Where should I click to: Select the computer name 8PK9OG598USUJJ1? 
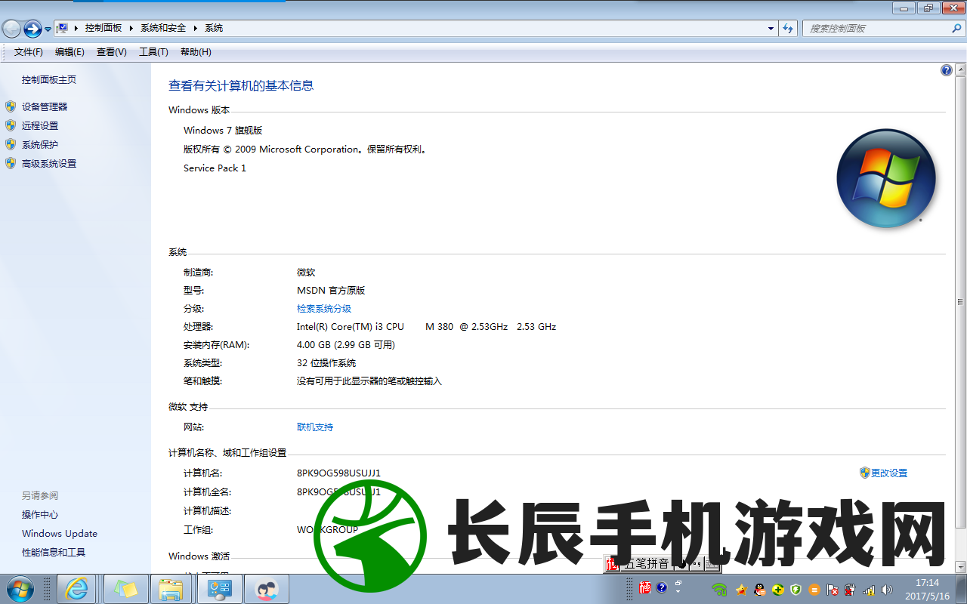(338, 473)
